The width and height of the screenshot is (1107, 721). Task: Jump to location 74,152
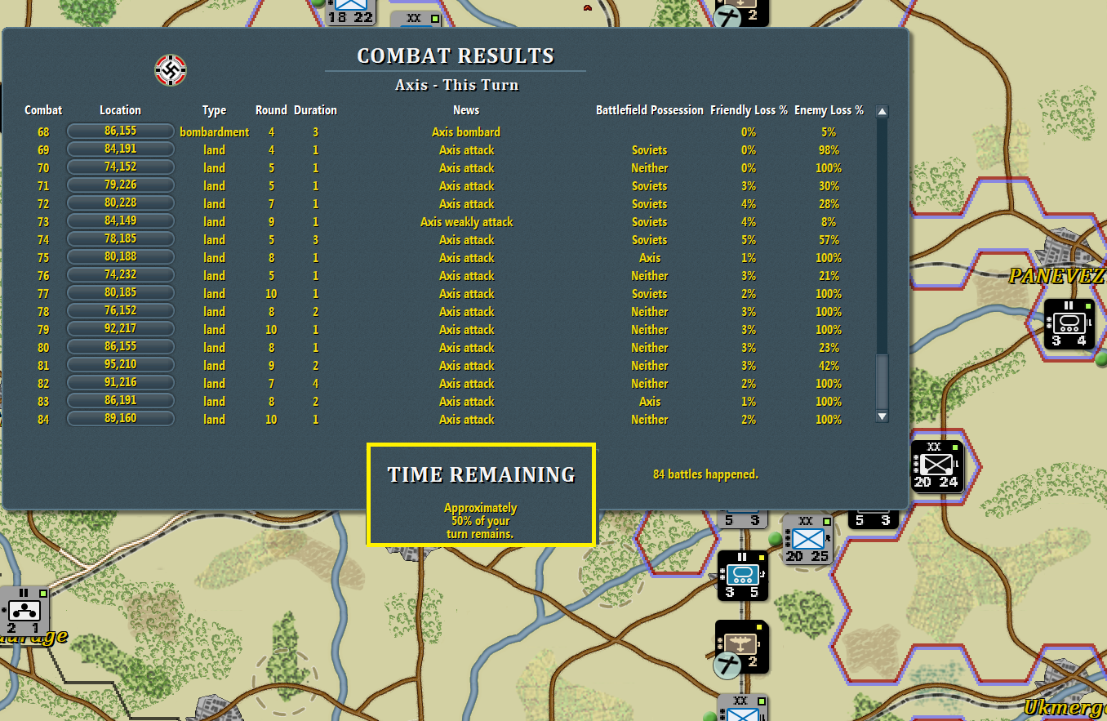tap(120, 167)
